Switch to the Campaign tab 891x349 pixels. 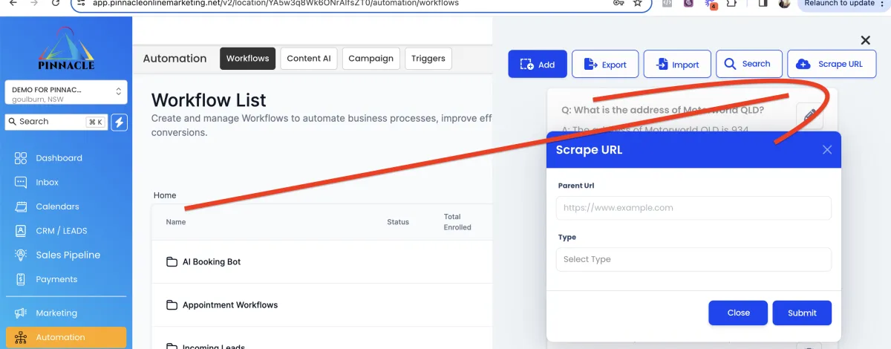(371, 59)
